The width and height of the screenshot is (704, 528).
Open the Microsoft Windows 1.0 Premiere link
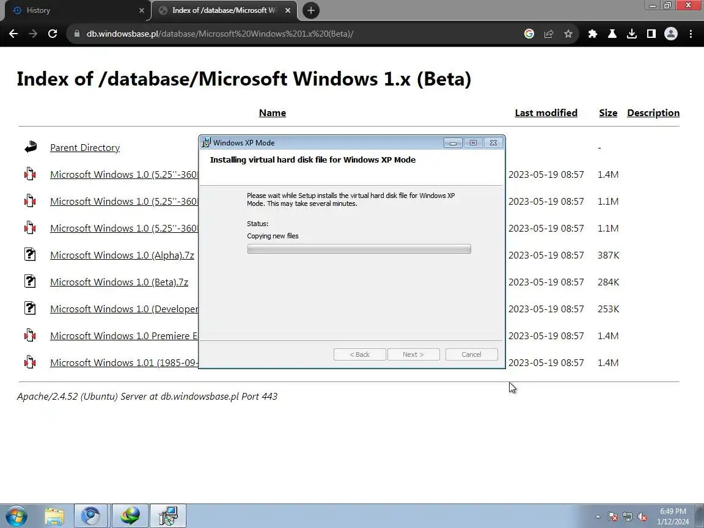point(124,336)
